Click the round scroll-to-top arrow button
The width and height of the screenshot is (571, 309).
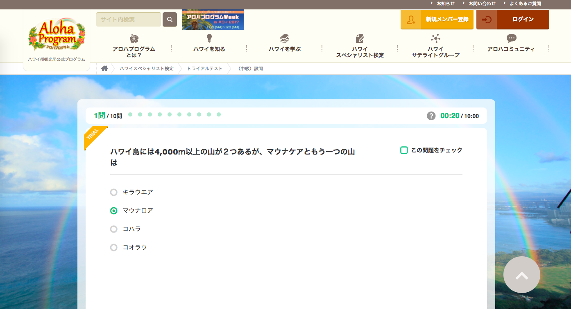(521, 275)
